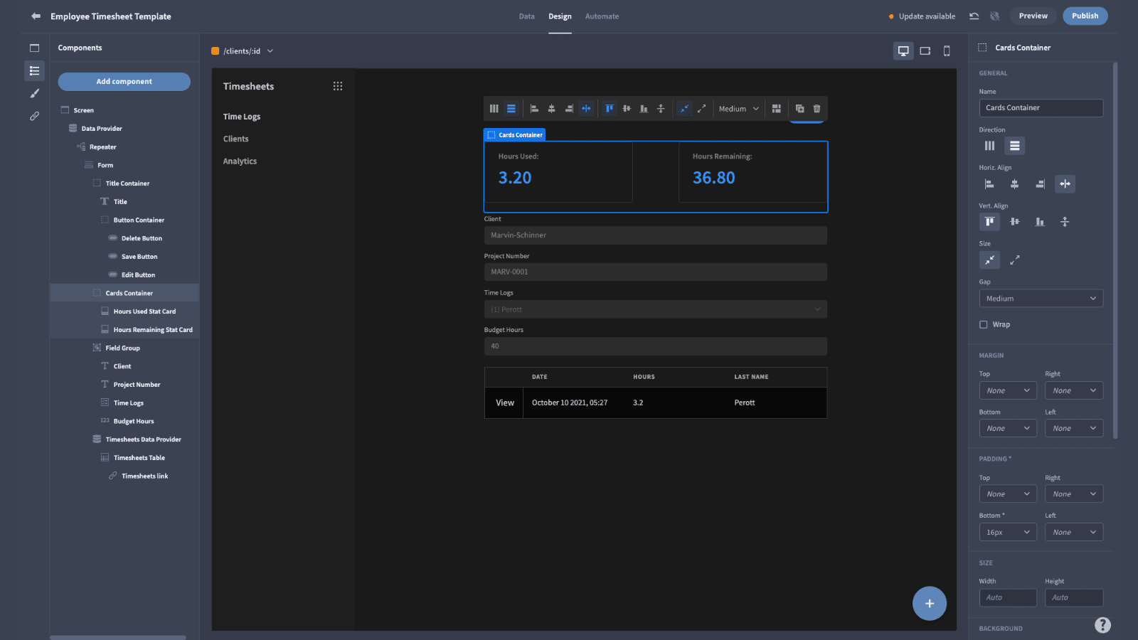
Task: Click the Width Auto input field
Action: 1008,598
